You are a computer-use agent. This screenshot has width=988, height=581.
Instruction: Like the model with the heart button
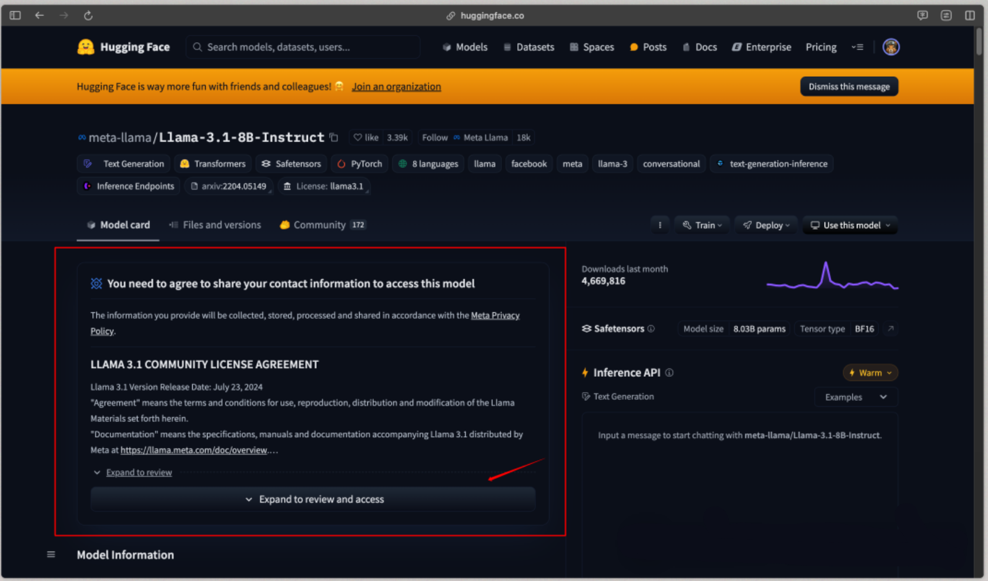pos(366,137)
